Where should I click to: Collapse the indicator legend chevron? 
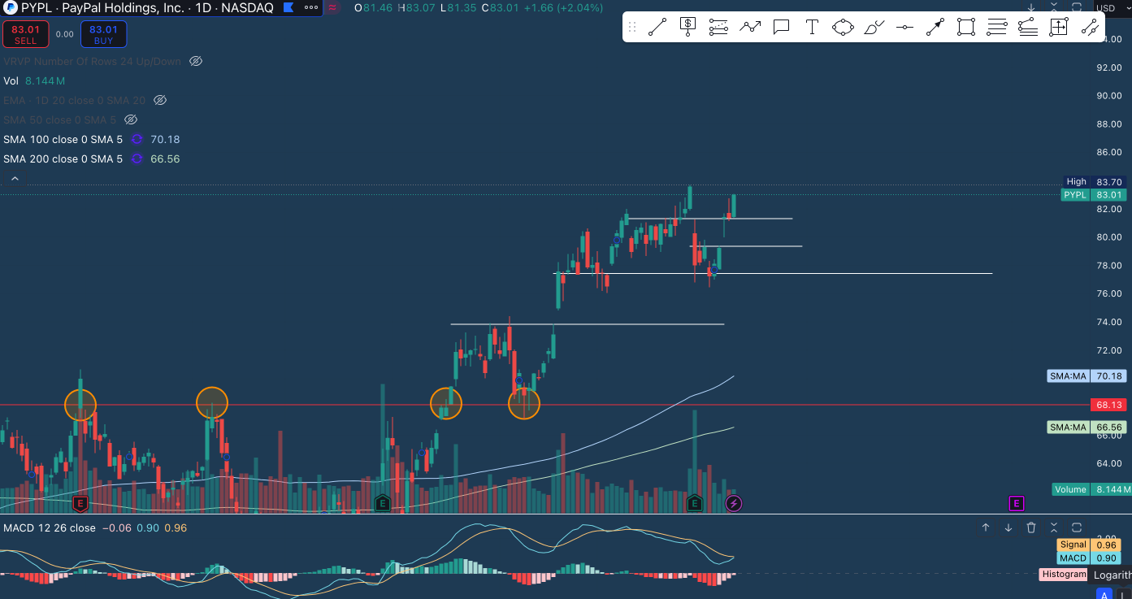coord(15,178)
